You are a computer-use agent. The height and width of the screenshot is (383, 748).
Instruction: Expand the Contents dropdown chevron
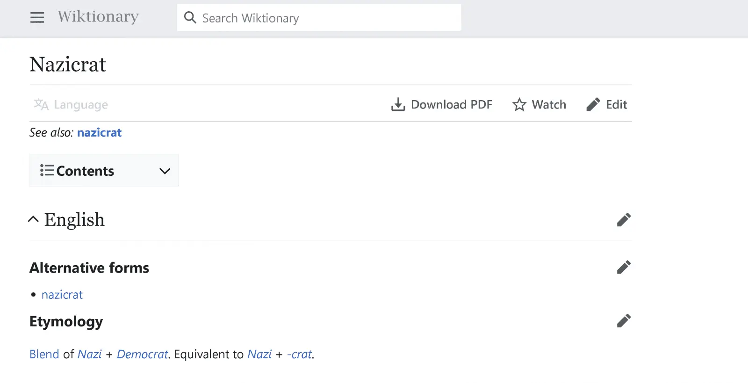[x=165, y=171]
